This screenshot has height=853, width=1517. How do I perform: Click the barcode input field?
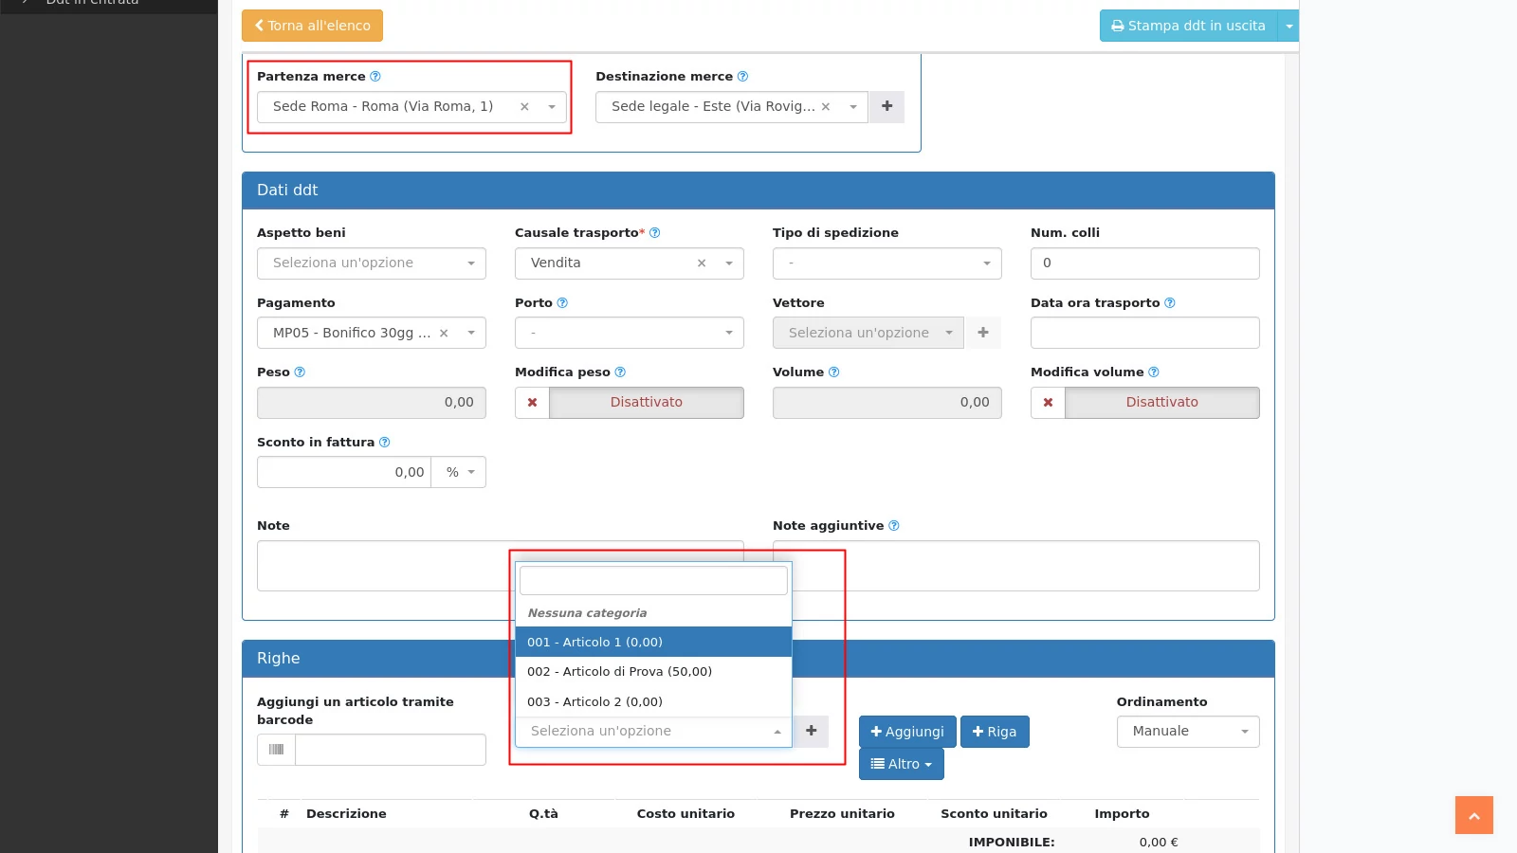(x=391, y=750)
